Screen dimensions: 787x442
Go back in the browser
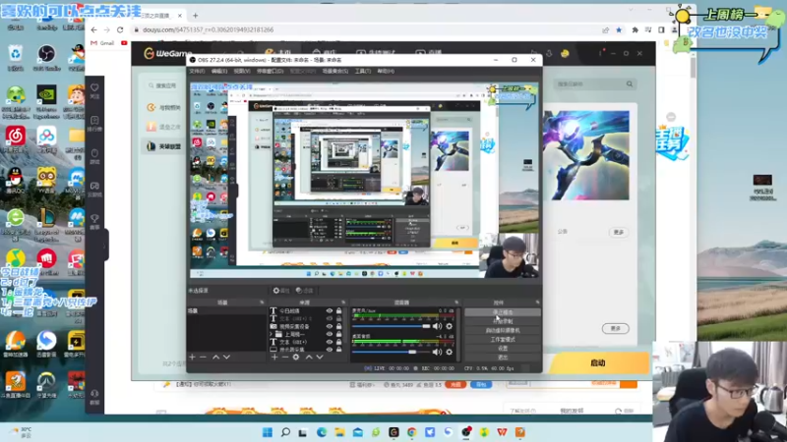click(94, 29)
